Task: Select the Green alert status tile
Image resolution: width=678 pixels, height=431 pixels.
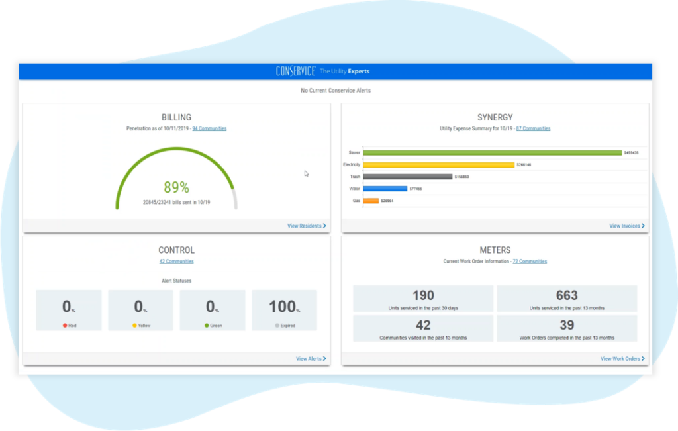Action: (x=213, y=311)
